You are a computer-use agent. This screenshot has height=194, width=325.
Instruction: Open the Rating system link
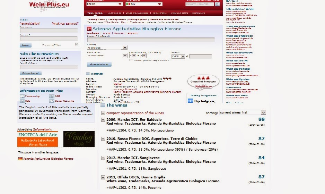[x=138, y=19]
